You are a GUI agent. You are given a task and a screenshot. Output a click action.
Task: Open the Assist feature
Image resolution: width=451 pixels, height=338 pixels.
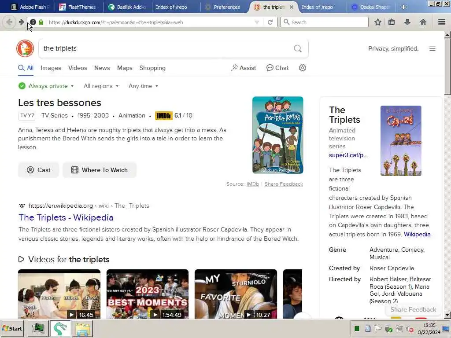coord(243,68)
